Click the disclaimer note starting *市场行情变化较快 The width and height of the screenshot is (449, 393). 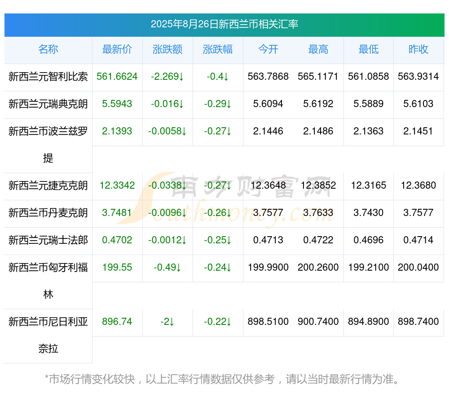pyautogui.click(x=222, y=379)
